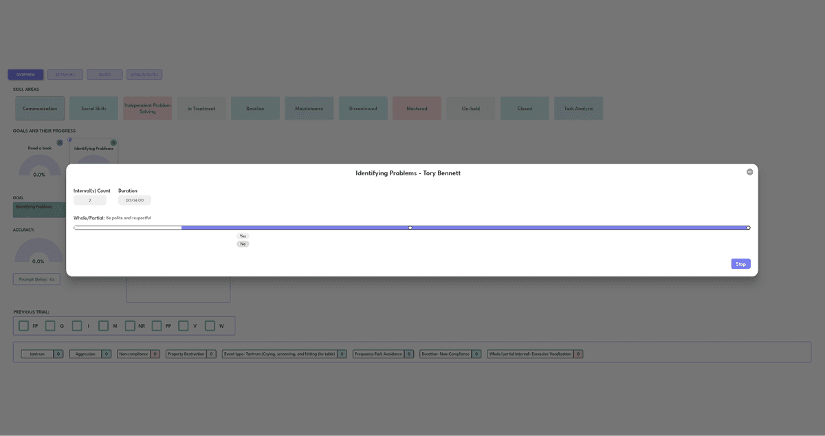
Task: Click the edit pencil on Identifying Problems card
Action: pos(69,140)
